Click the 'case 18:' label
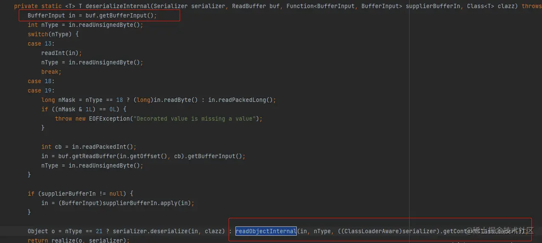Screen dimensions: 542x243 pos(41,81)
